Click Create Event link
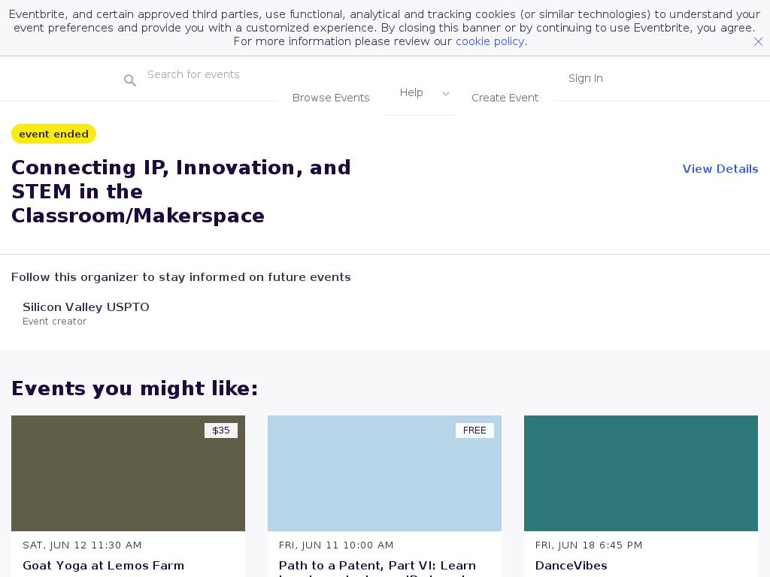 pos(505,98)
